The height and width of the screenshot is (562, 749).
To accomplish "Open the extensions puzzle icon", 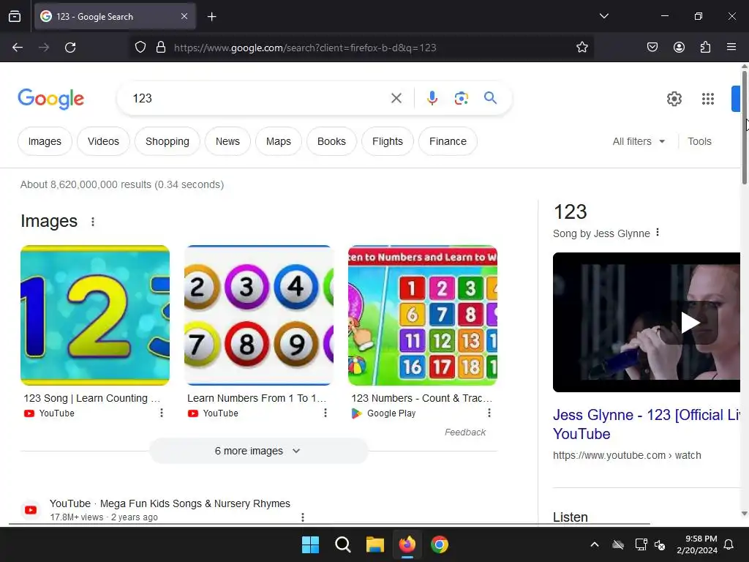I will click(x=705, y=48).
